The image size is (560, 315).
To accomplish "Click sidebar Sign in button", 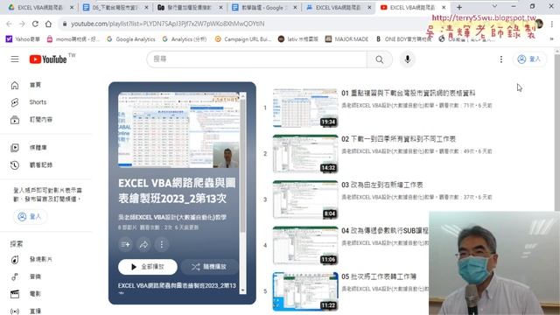I will (30, 216).
